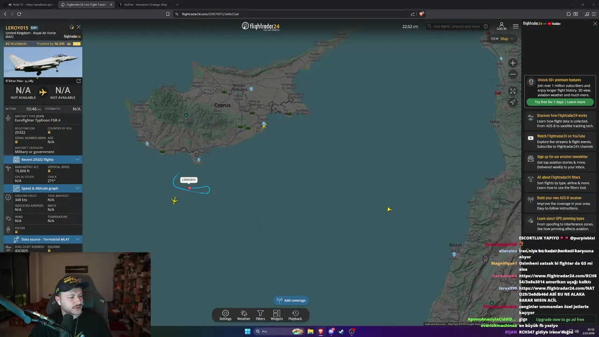Open File Explorer from the taskbar

pos(310,331)
